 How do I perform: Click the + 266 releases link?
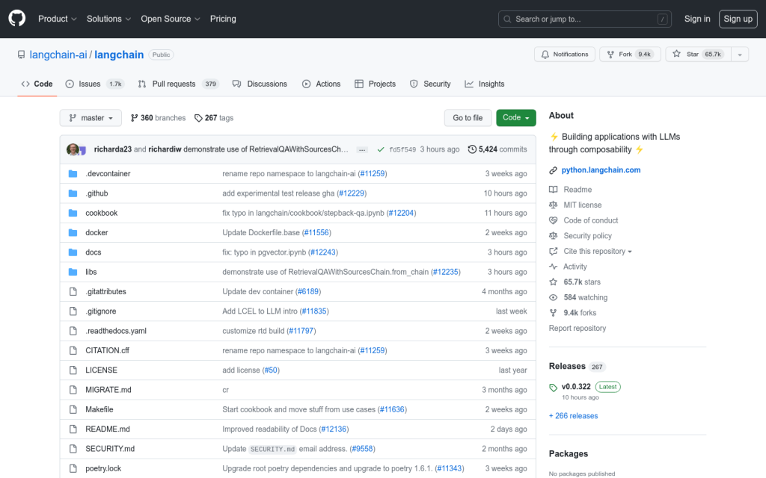pyautogui.click(x=573, y=416)
